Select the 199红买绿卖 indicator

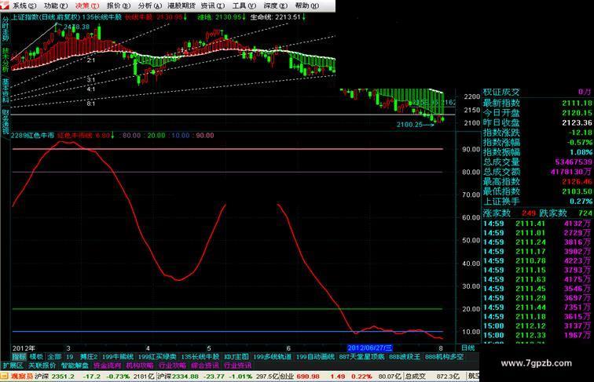pos(157,357)
